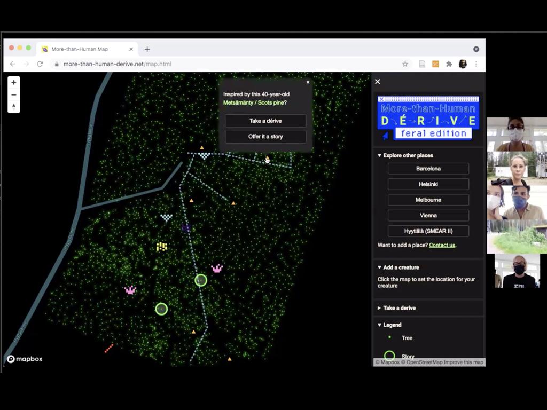Viewport: 547px width, 410px height.
Task: Reset the map compass bearing
Action: pyautogui.click(x=13, y=106)
